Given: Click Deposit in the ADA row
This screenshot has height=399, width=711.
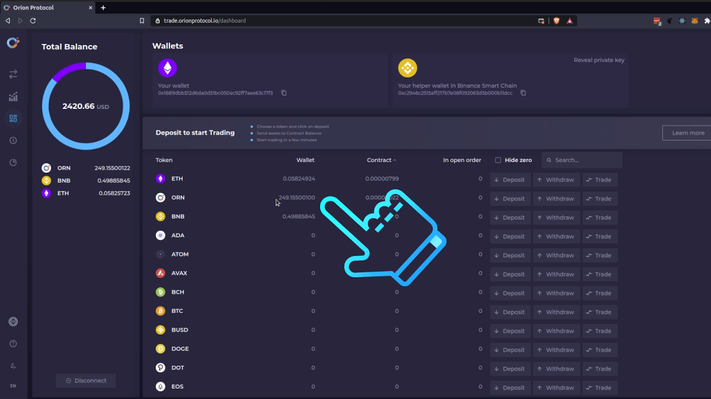Looking at the screenshot, I should (511, 236).
